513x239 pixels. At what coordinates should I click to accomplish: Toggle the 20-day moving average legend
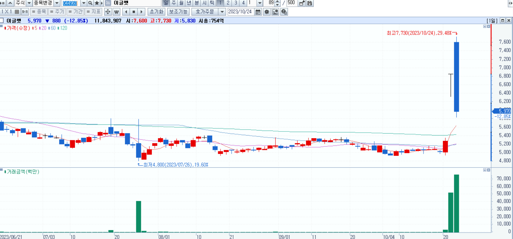coord(43,28)
